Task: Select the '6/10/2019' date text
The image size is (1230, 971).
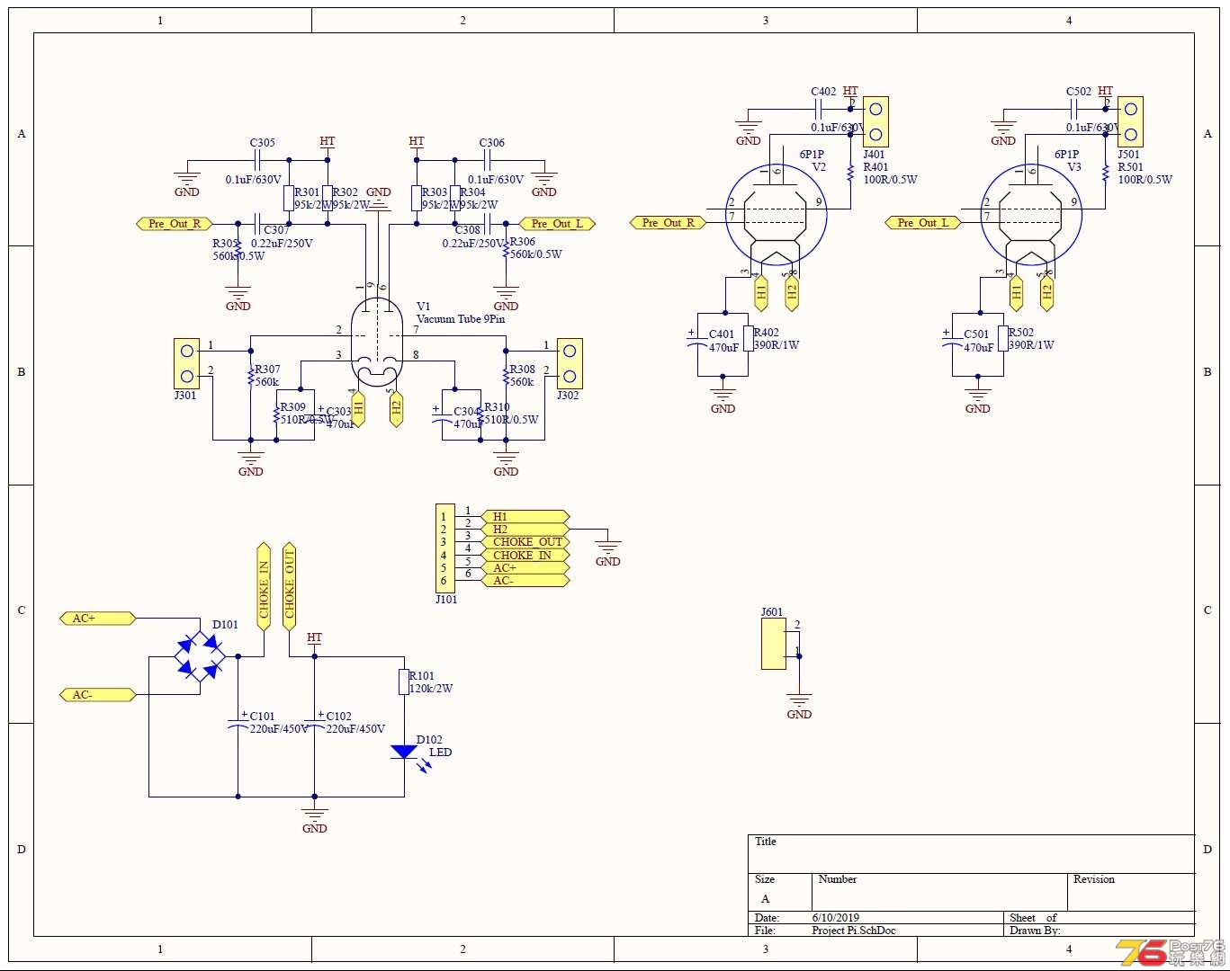Action: tap(836, 918)
